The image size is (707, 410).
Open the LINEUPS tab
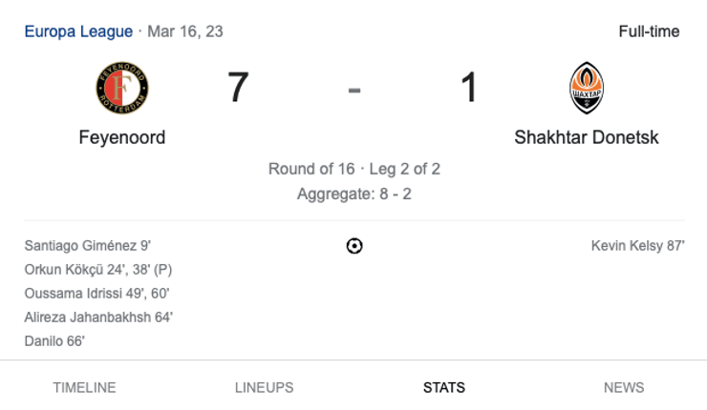coord(264,388)
